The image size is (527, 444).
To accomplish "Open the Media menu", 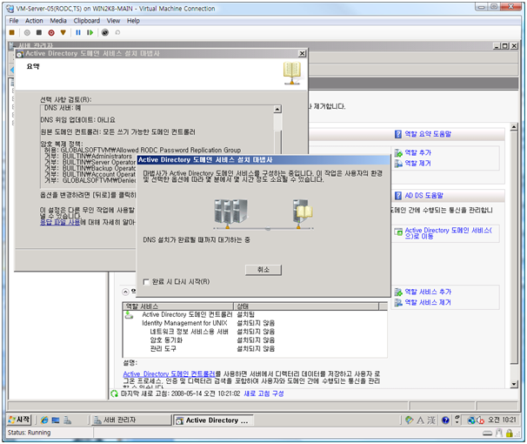I will (58, 21).
